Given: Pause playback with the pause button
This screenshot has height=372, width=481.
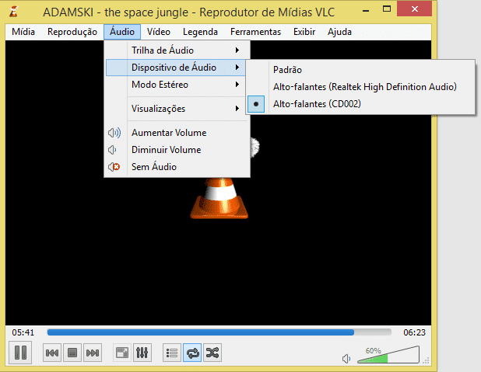Looking at the screenshot, I should point(21,353).
